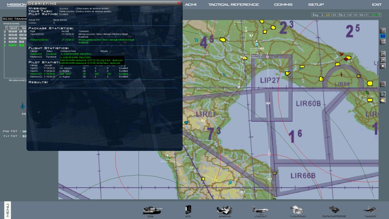Click the yellow unit marker near LIR66B

pos(275,173)
